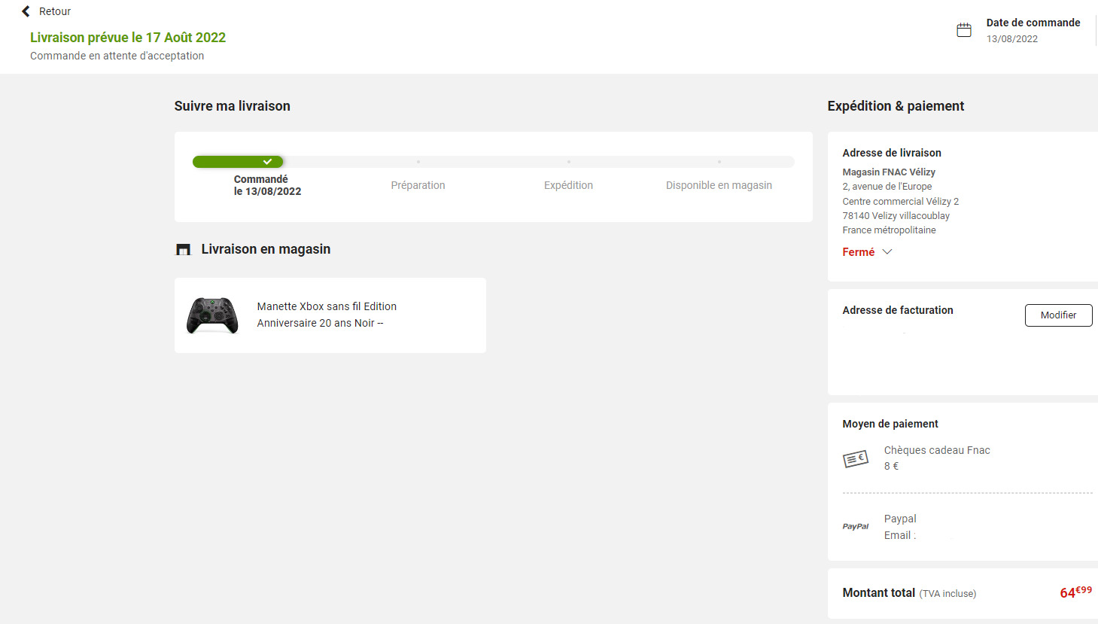
Task: Click the gift cheque icon under Moyen de paiement
Action: pos(856,458)
